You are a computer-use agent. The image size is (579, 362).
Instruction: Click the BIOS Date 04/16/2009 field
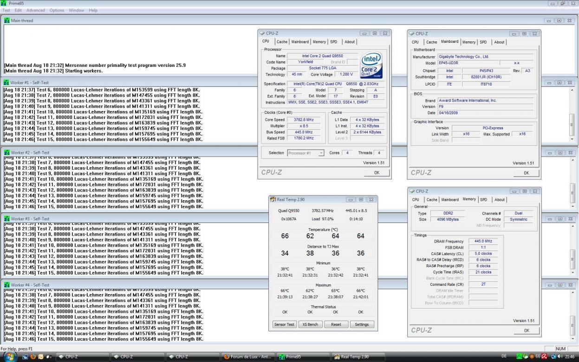485,112
